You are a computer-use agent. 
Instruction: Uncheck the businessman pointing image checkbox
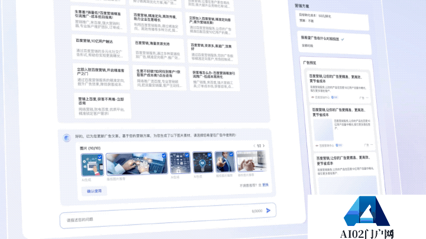click(x=231, y=154)
